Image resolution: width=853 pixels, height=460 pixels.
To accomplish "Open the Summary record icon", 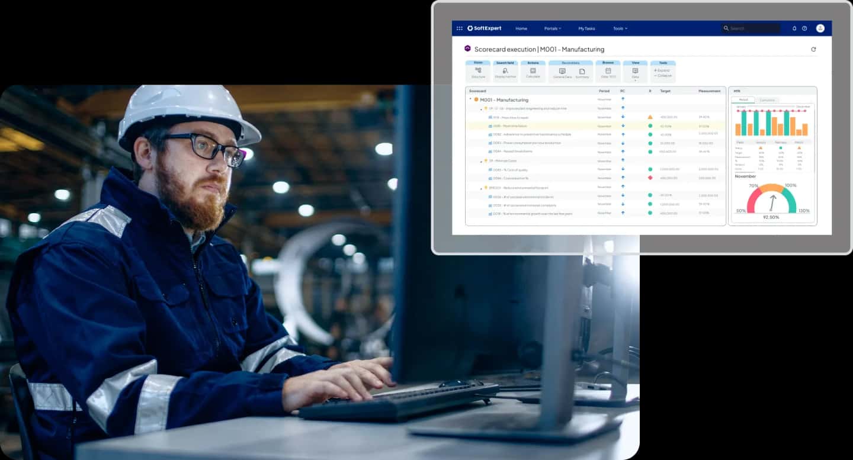I will [x=582, y=71].
